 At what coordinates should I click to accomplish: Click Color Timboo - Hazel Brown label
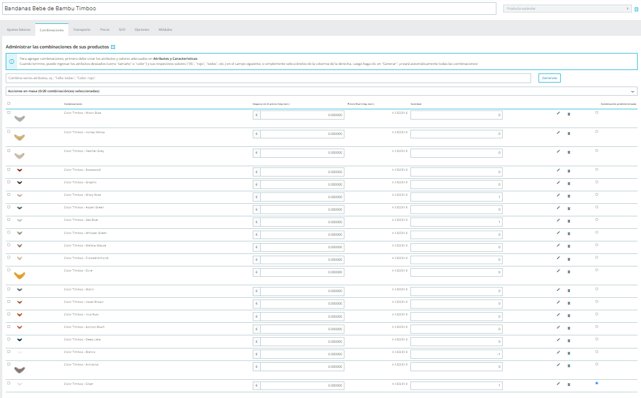(84, 302)
